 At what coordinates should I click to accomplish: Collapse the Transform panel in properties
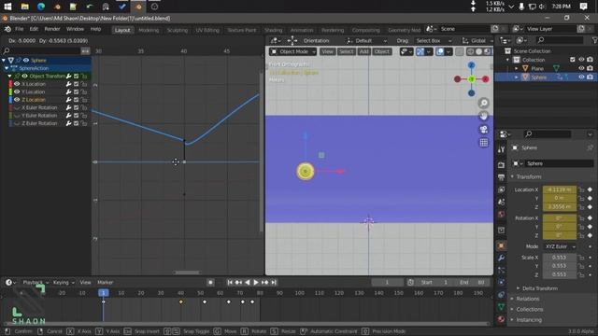point(513,176)
